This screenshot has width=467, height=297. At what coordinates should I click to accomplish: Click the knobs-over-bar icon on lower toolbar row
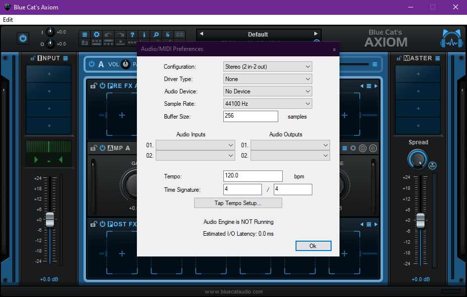click(96, 42)
